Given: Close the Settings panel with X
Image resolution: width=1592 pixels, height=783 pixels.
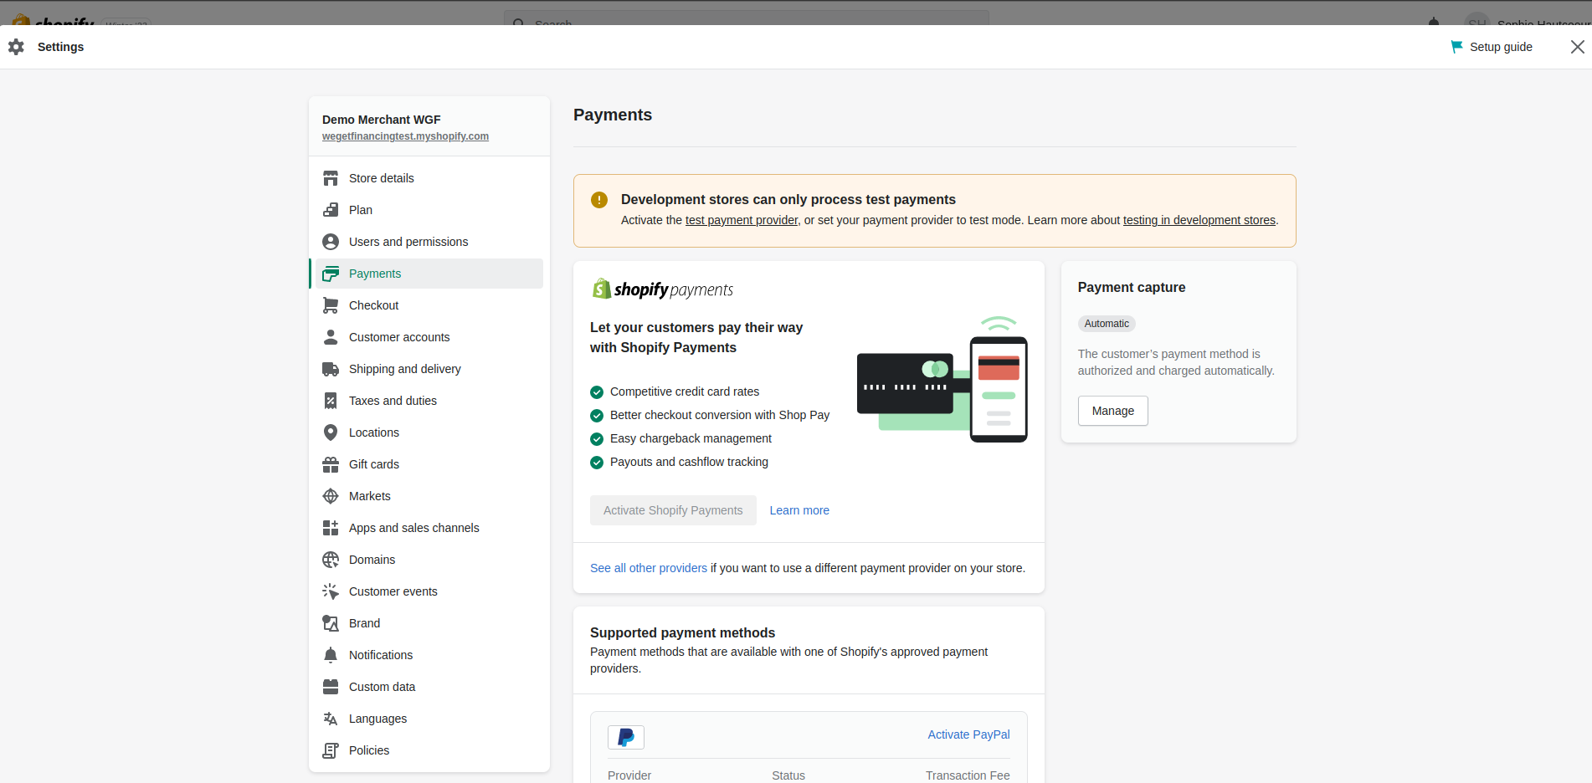Looking at the screenshot, I should pyautogui.click(x=1577, y=47).
